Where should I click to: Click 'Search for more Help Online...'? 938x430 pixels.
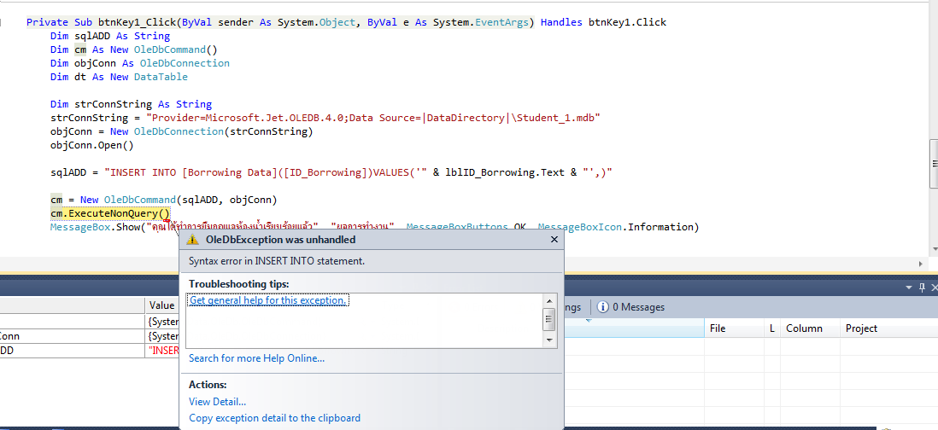(x=256, y=358)
